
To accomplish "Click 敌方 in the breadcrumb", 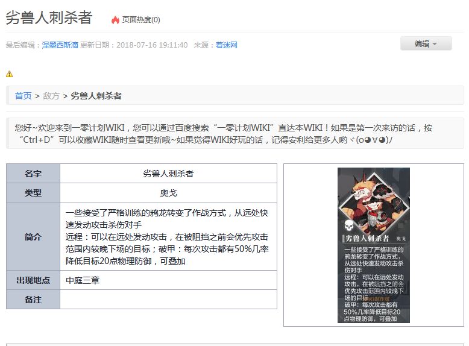I will click(x=51, y=96).
